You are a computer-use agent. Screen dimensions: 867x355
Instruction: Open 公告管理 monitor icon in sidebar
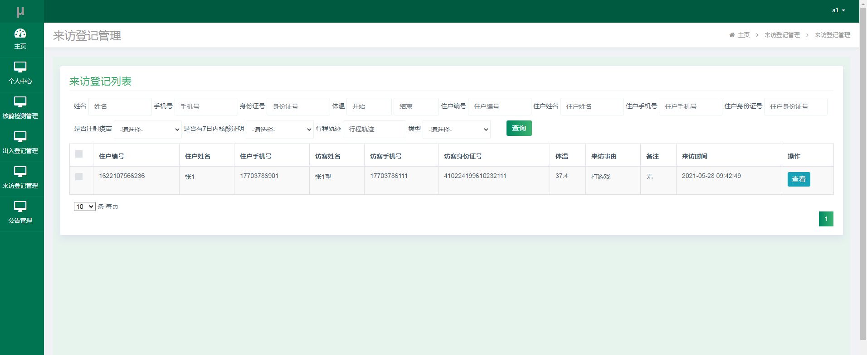(20, 206)
